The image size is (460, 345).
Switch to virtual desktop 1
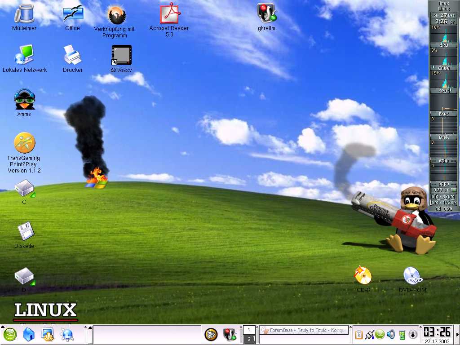click(x=249, y=330)
